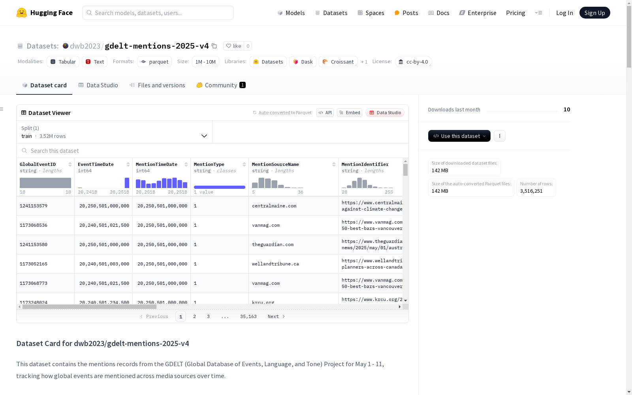
Task: Select the wellandtribune.ca cell
Action: point(293,264)
